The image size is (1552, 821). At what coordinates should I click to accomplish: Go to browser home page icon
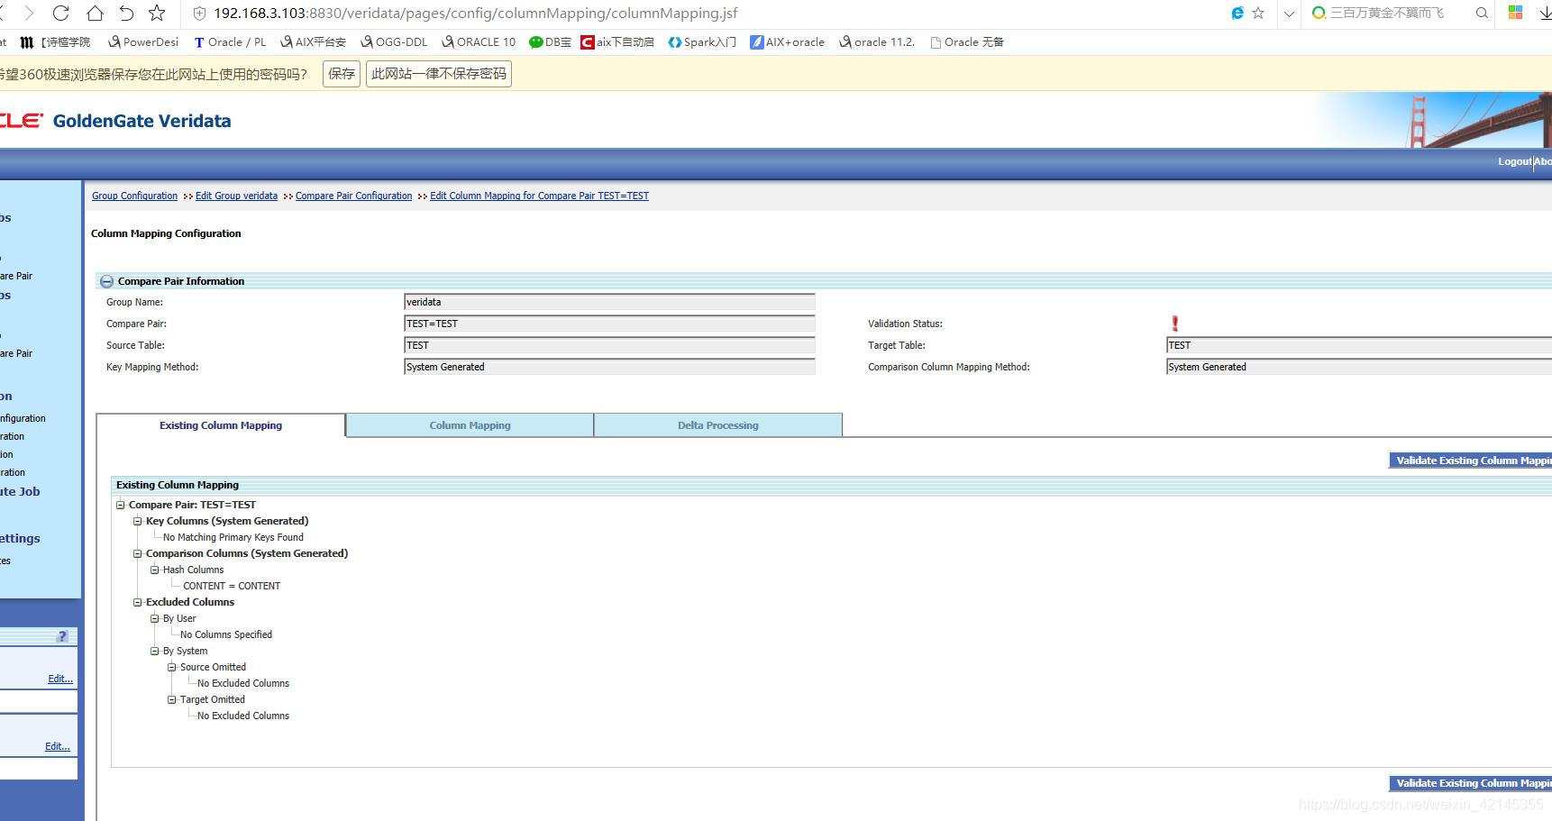(x=95, y=13)
